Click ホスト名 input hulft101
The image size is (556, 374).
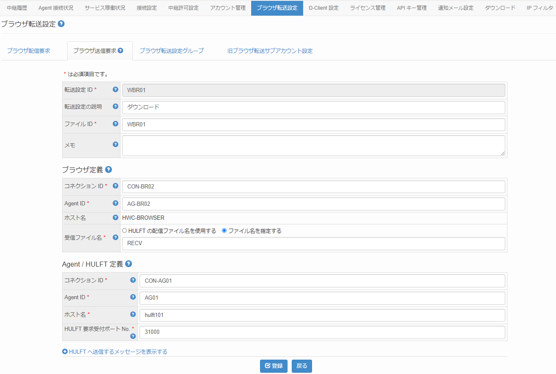click(322, 315)
